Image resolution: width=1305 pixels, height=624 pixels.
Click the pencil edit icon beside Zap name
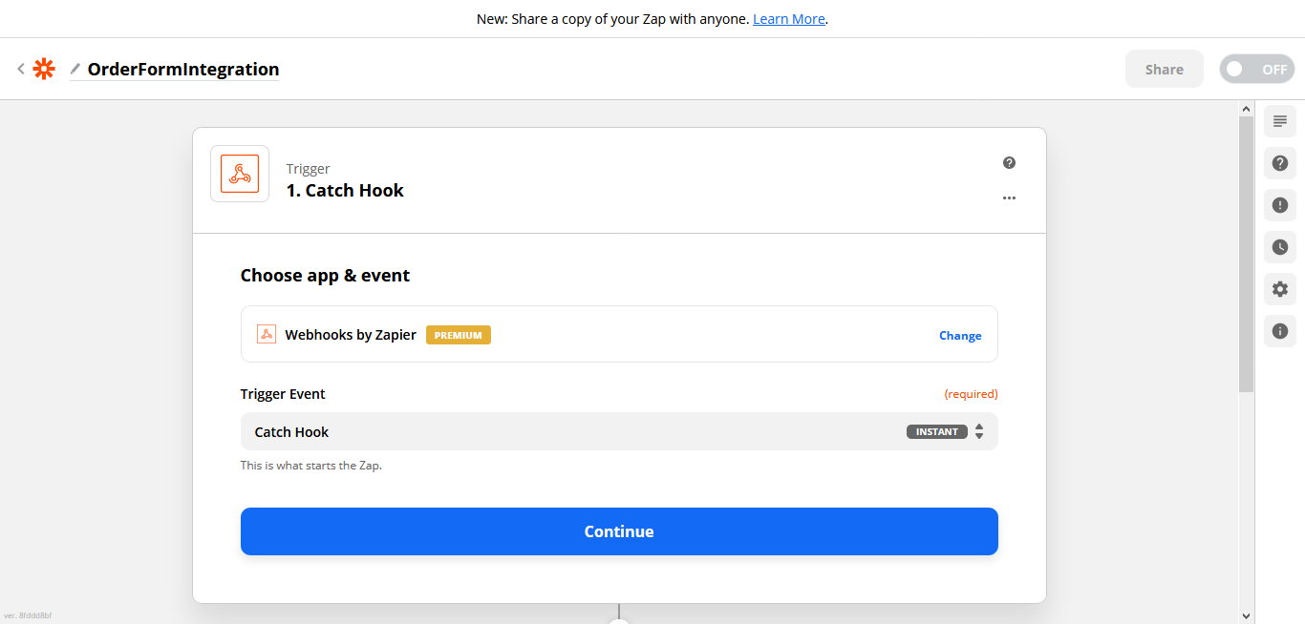(75, 69)
